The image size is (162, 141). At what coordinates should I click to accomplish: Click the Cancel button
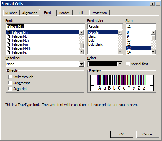(x=148, y=134)
